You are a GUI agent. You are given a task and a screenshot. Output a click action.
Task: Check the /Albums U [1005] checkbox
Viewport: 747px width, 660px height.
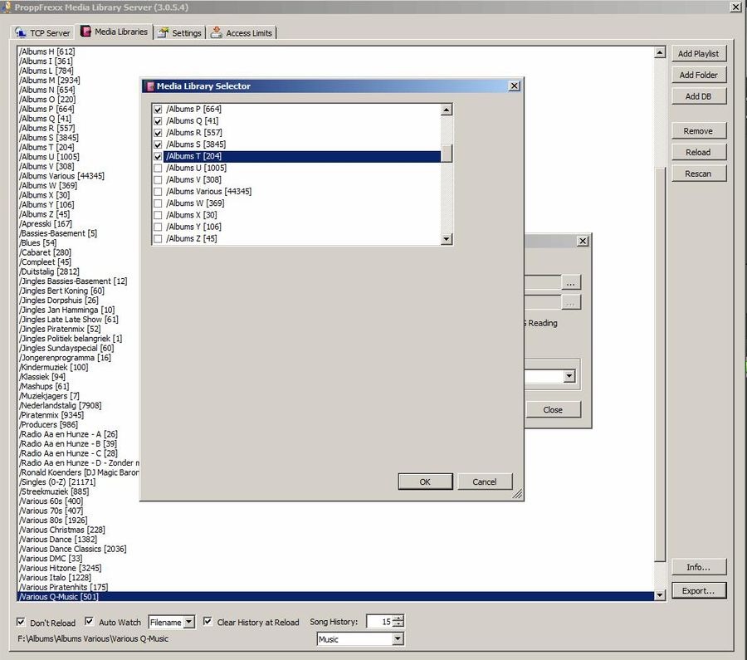pyautogui.click(x=159, y=169)
